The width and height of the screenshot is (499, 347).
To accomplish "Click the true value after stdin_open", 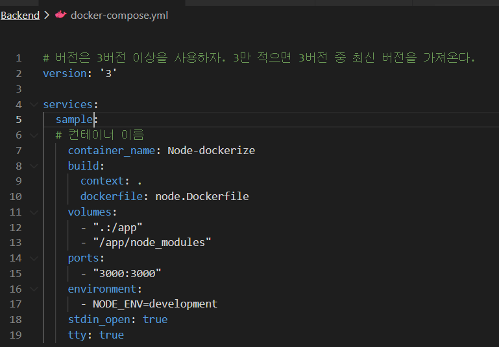I will pos(155,319).
